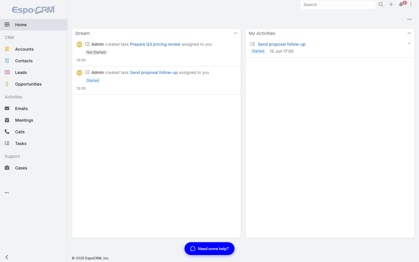Open Send proposal follow-up in My Activities
Image resolution: width=419 pixels, height=262 pixels.
coord(281,44)
